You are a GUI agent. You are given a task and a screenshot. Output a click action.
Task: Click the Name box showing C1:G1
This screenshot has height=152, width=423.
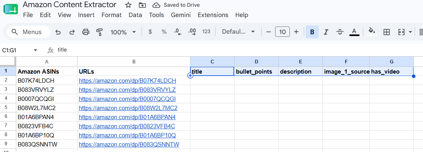(16, 50)
